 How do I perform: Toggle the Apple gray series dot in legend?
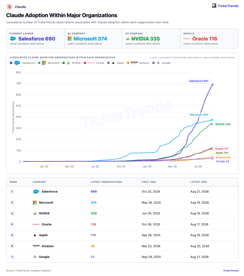[109, 63]
